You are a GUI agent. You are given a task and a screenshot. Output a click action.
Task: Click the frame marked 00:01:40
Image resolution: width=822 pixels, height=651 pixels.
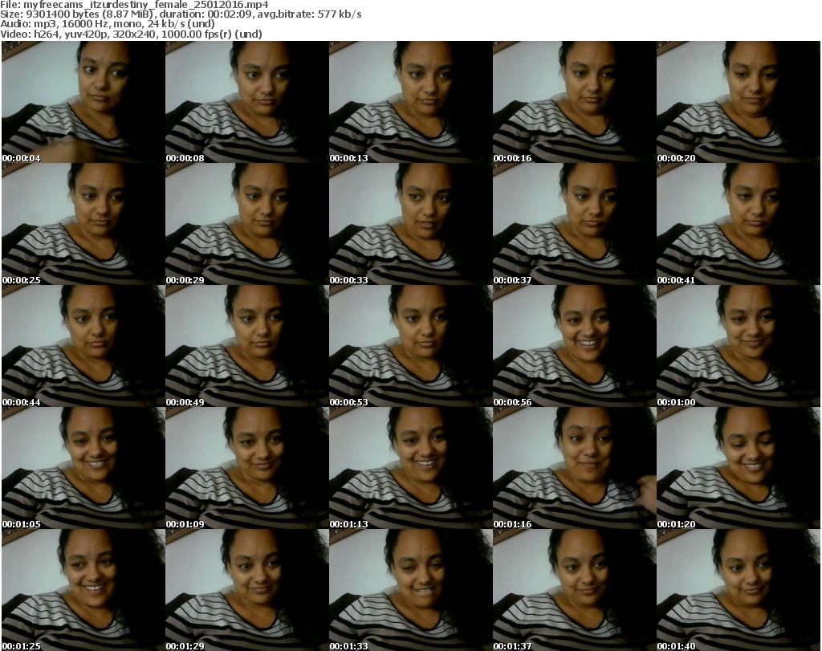click(x=739, y=590)
